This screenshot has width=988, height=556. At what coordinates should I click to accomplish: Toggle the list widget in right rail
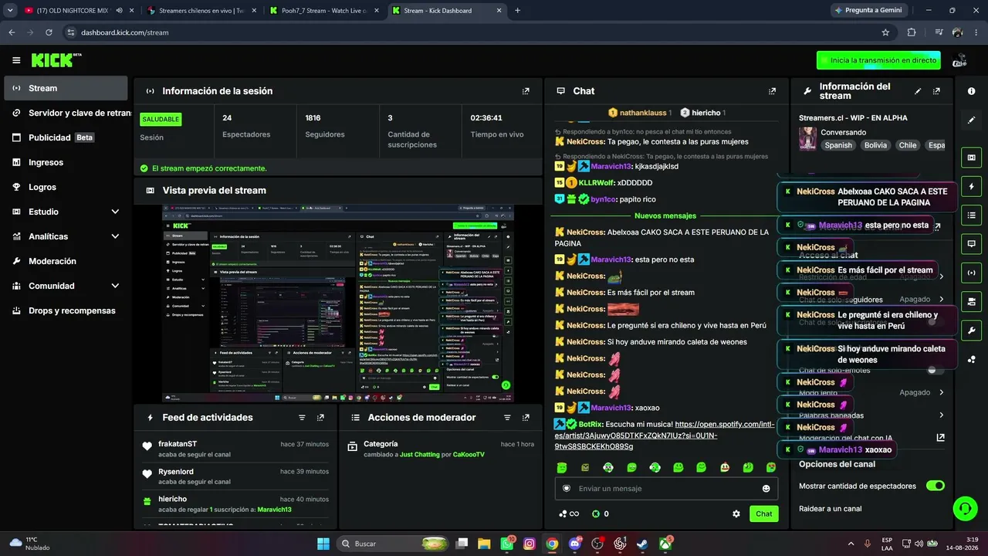click(971, 215)
